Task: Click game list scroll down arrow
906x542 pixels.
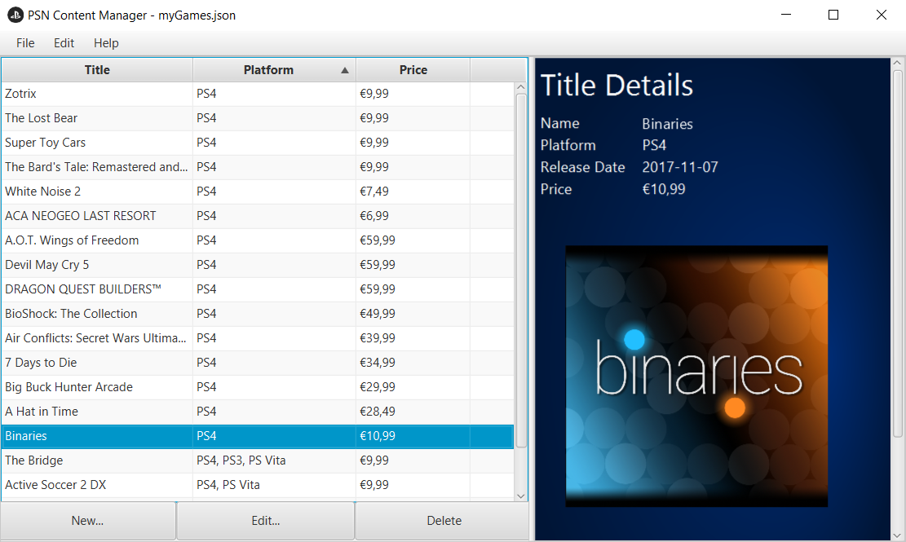Action: tap(520, 496)
